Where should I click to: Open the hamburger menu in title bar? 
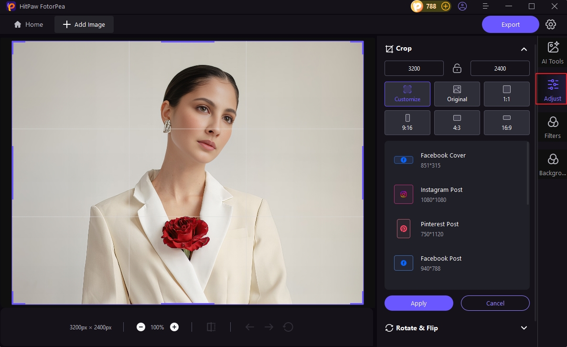coord(486,6)
